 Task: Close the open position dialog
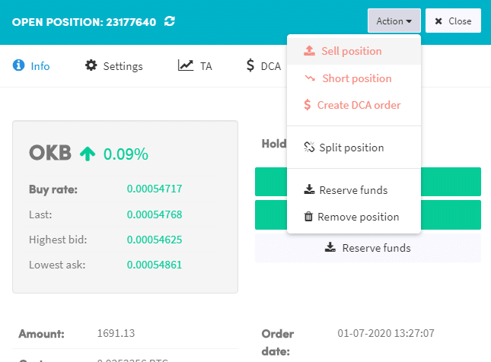453,21
